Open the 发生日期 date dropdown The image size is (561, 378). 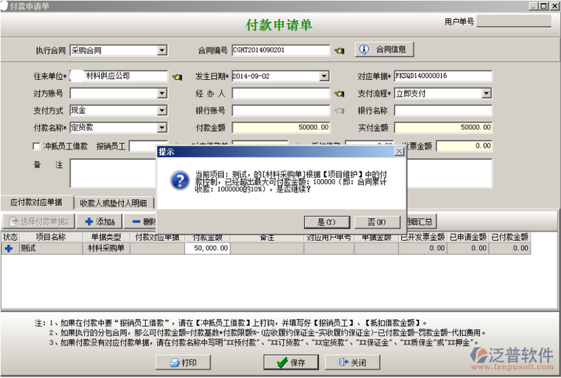pos(324,76)
